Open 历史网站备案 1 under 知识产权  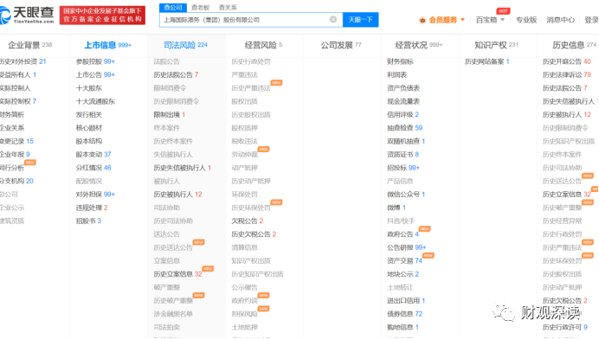[x=487, y=61]
